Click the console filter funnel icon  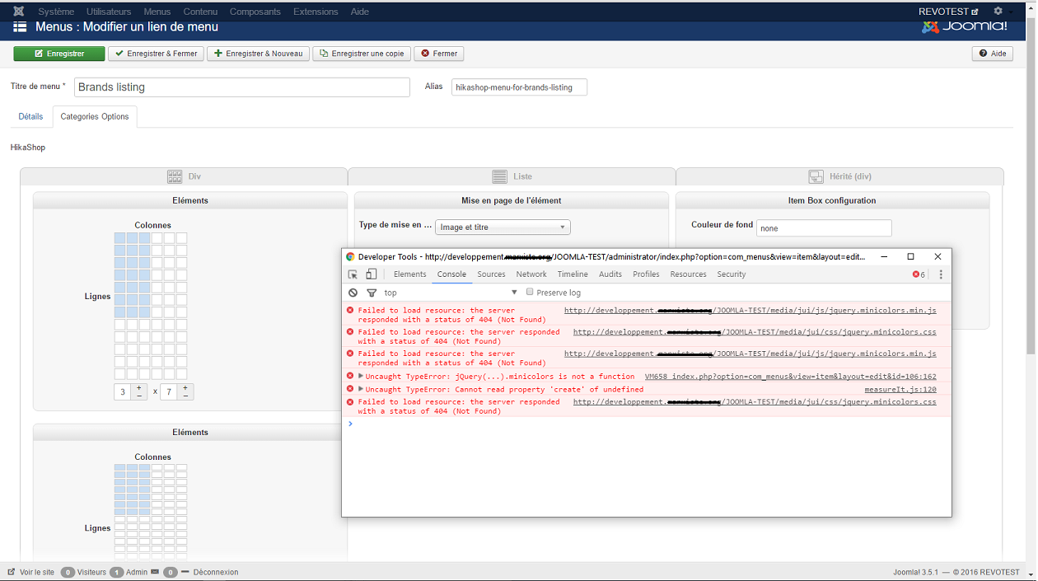coord(372,293)
